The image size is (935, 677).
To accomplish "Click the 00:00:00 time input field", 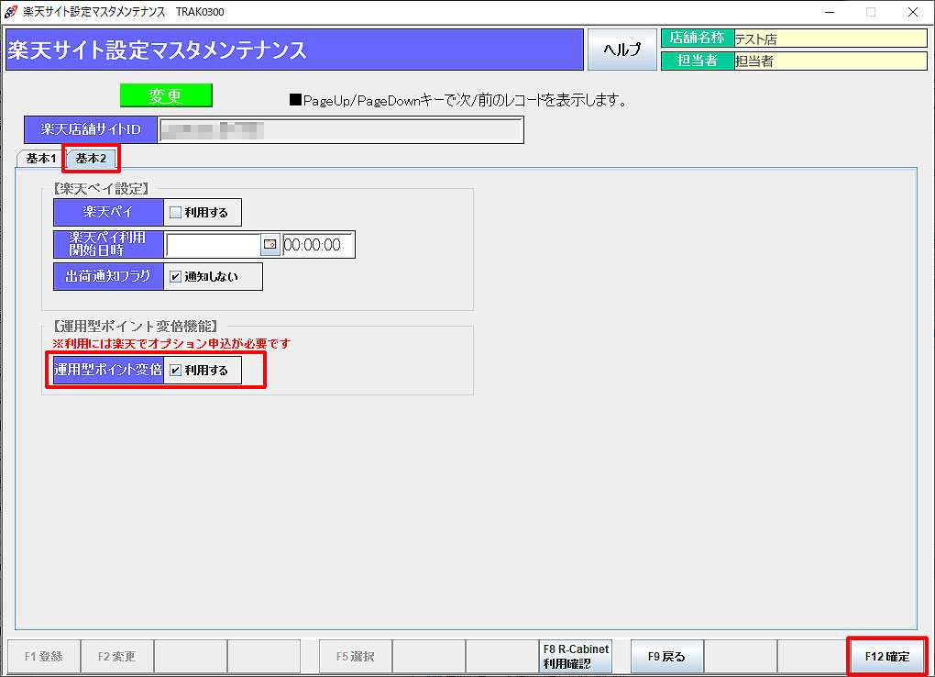I will pos(318,245).
